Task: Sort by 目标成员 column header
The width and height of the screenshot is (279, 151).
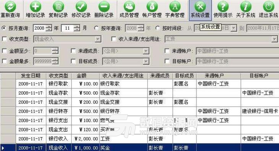Action: [184, 75]
